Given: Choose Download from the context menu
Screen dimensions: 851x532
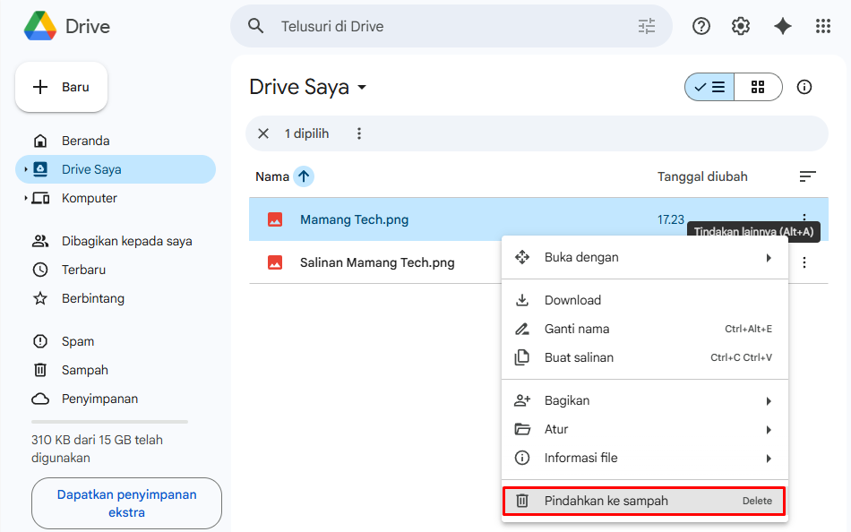Looking at the screenshot, I should coord(645,300).
